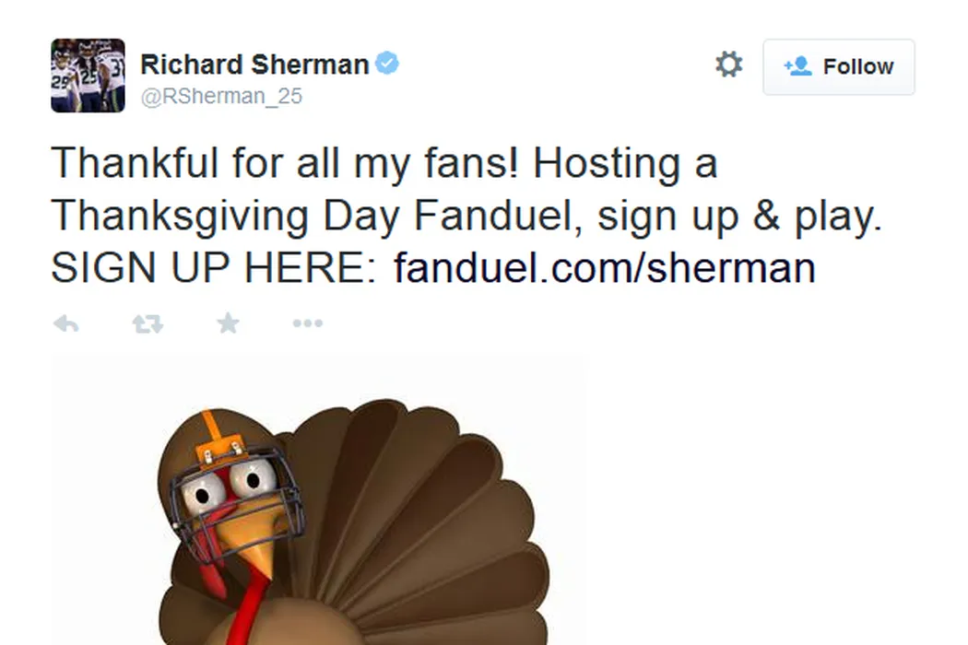
Task: Click the @RSherman_25 handle
Action: tap(220, 96)
